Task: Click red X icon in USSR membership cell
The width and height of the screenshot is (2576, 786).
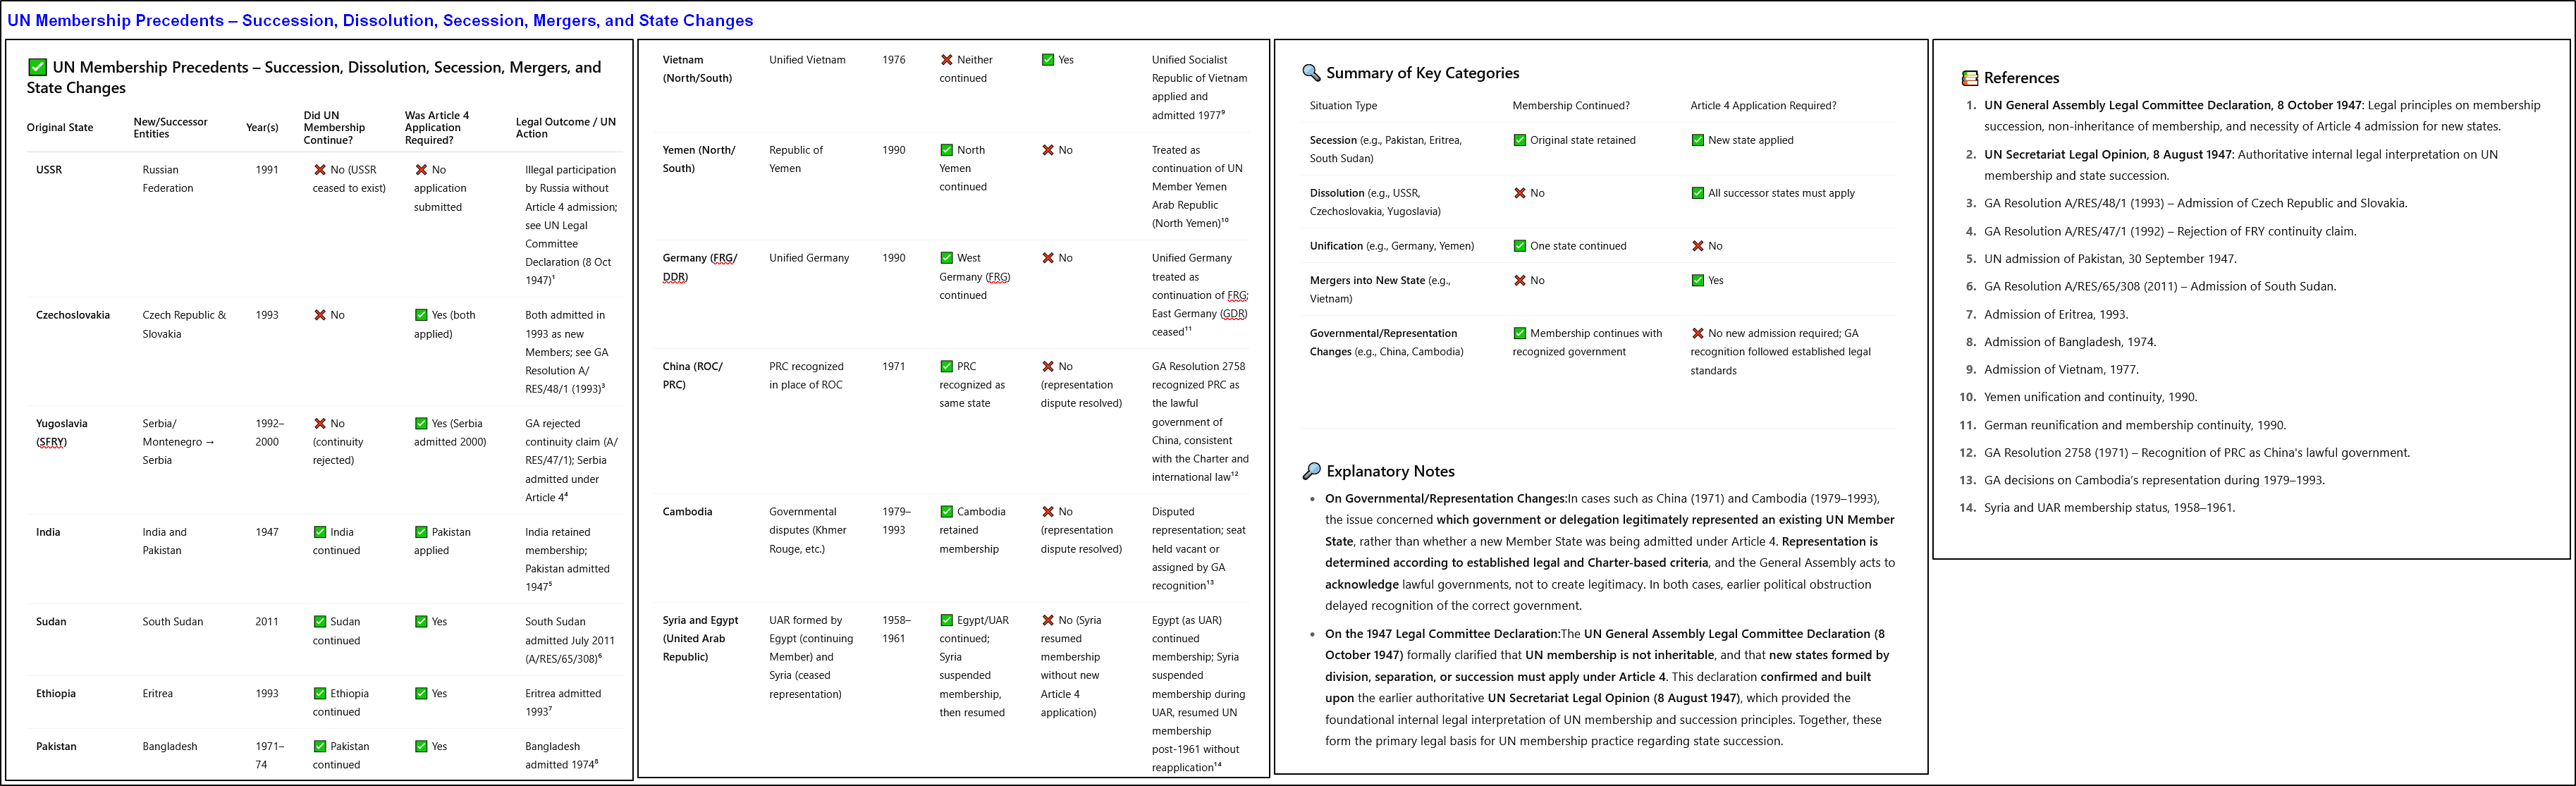Action: [x=320, y=170]
